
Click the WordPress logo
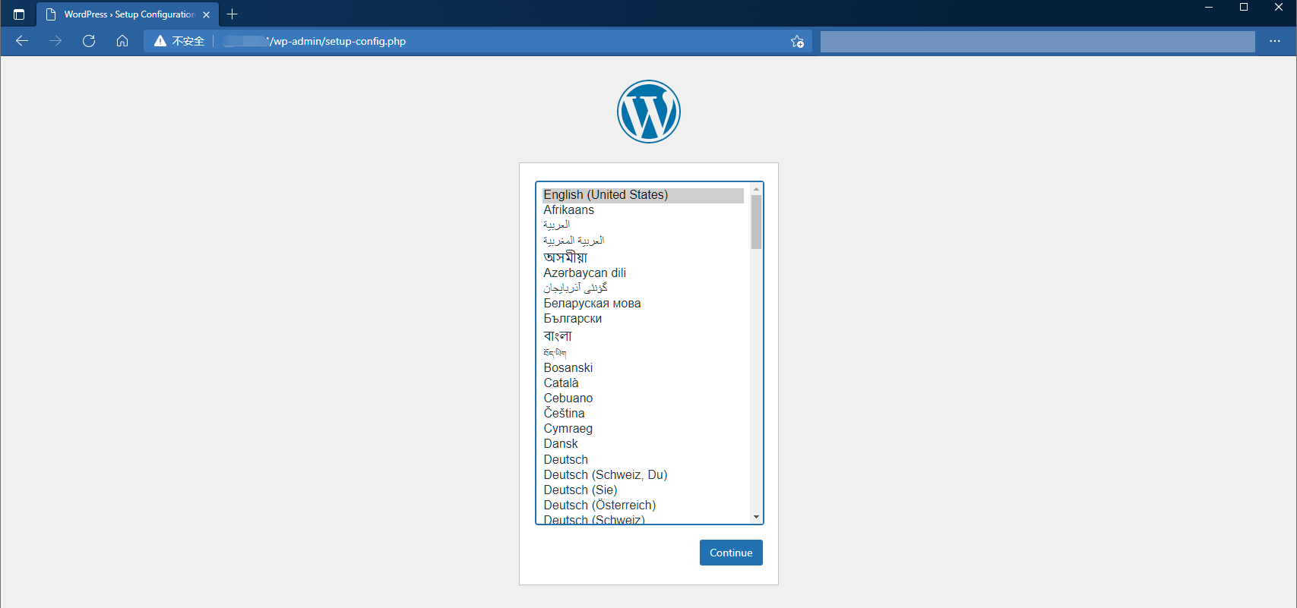click(649, 112)
